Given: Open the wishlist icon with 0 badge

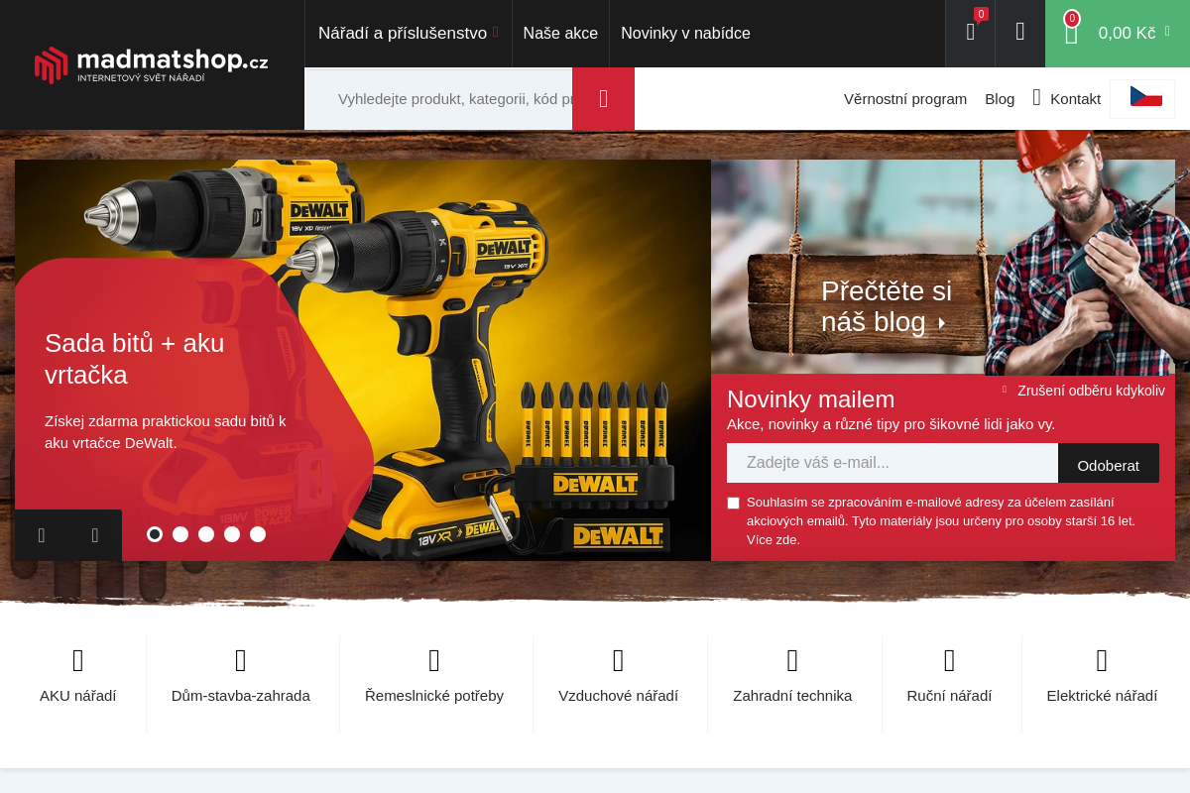Looking at the screenshot, I should point(970,33).
